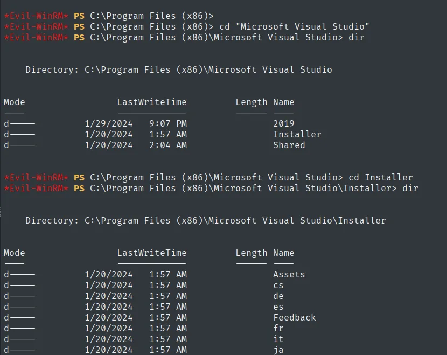Click the 1:57 AM time in the fr row
Screen dimensions: 447x355
click(168, 328)
